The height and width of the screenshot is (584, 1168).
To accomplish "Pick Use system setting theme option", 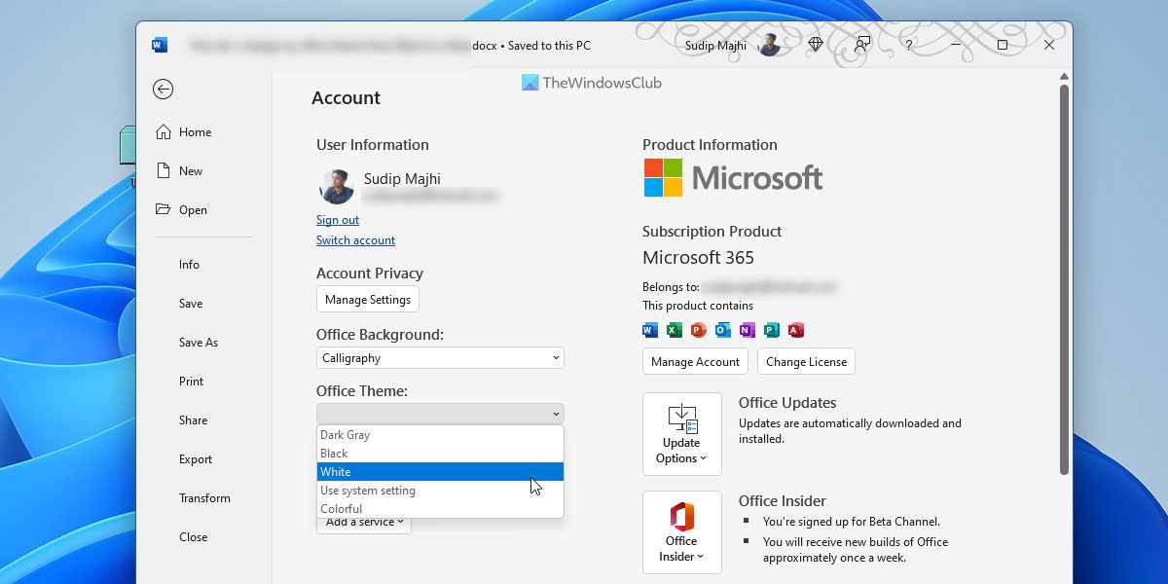I will coord(440,491).
